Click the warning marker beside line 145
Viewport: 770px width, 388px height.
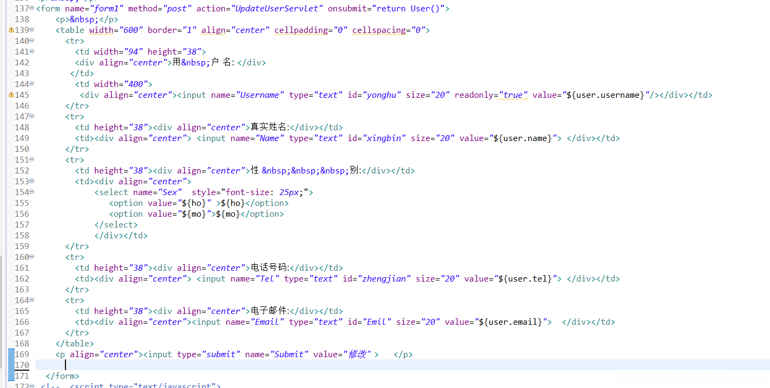[x=11, y=95]
